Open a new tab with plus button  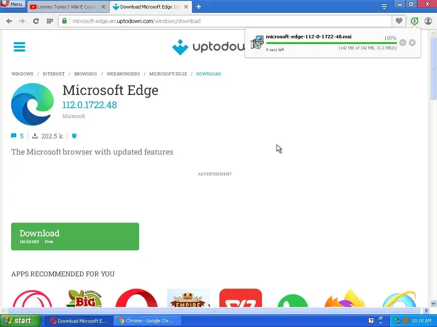pos(198,7)
